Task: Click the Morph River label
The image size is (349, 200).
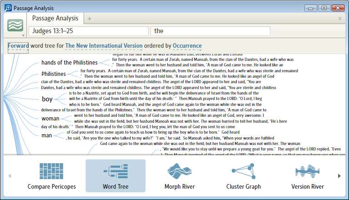Action: (x=179, y=186)
